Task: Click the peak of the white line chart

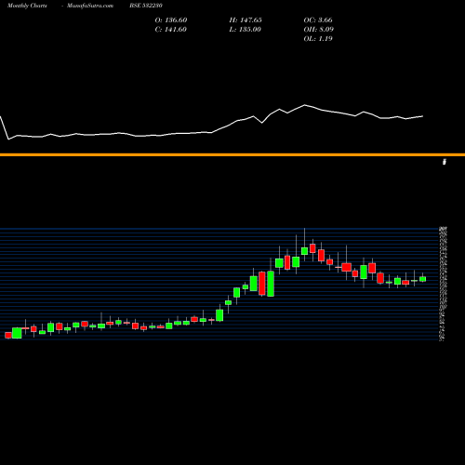Action: coord(305,105)
